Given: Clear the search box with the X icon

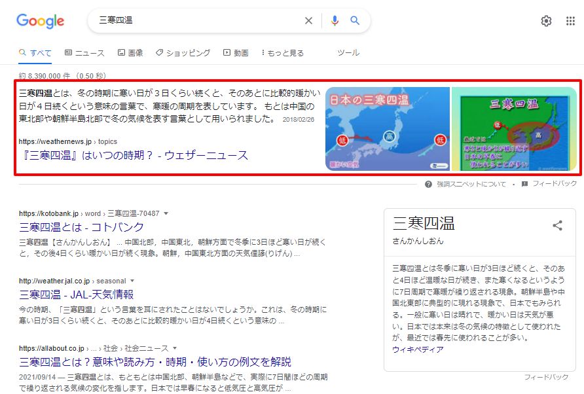Looking at the screenshot, I should pyautogui.click(x=308, y=21).
